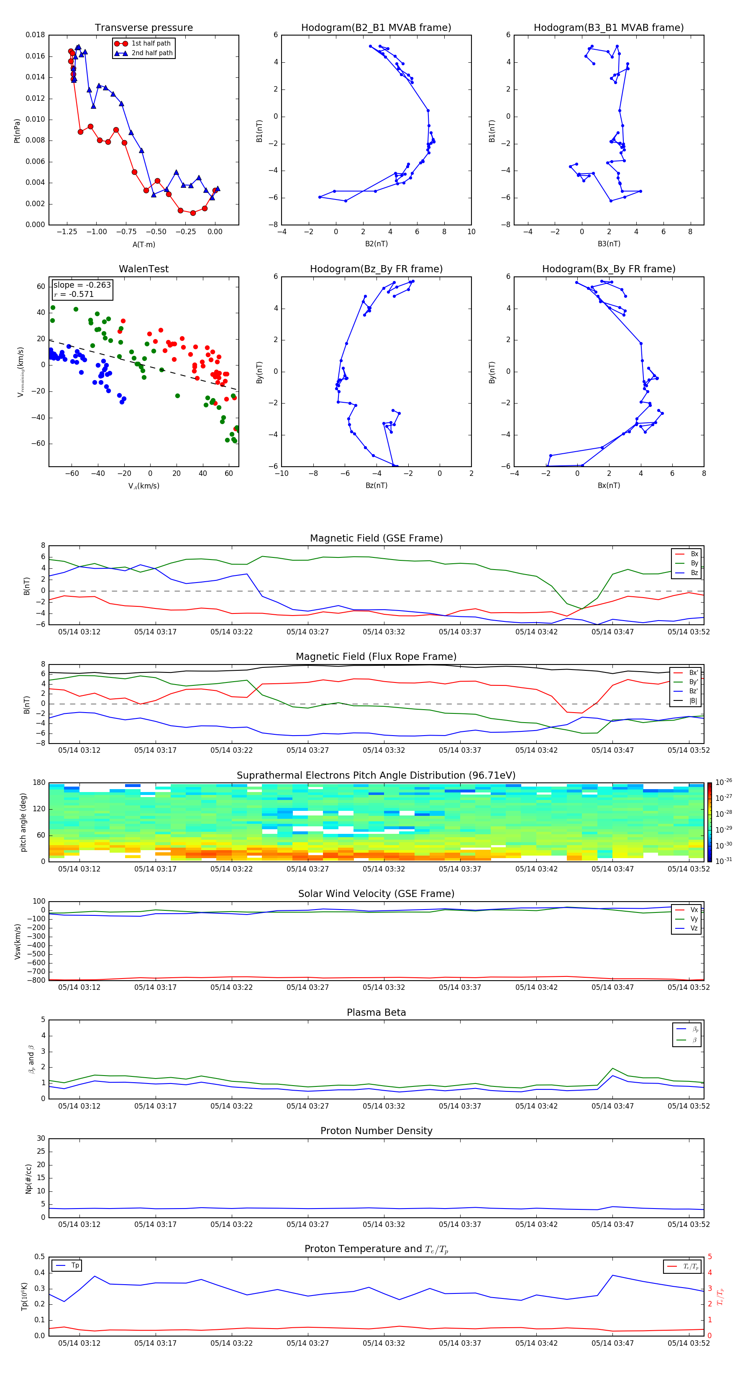Click the 'V_A(km/s)' axis label
753x1380 pixels.
point(143,486)
